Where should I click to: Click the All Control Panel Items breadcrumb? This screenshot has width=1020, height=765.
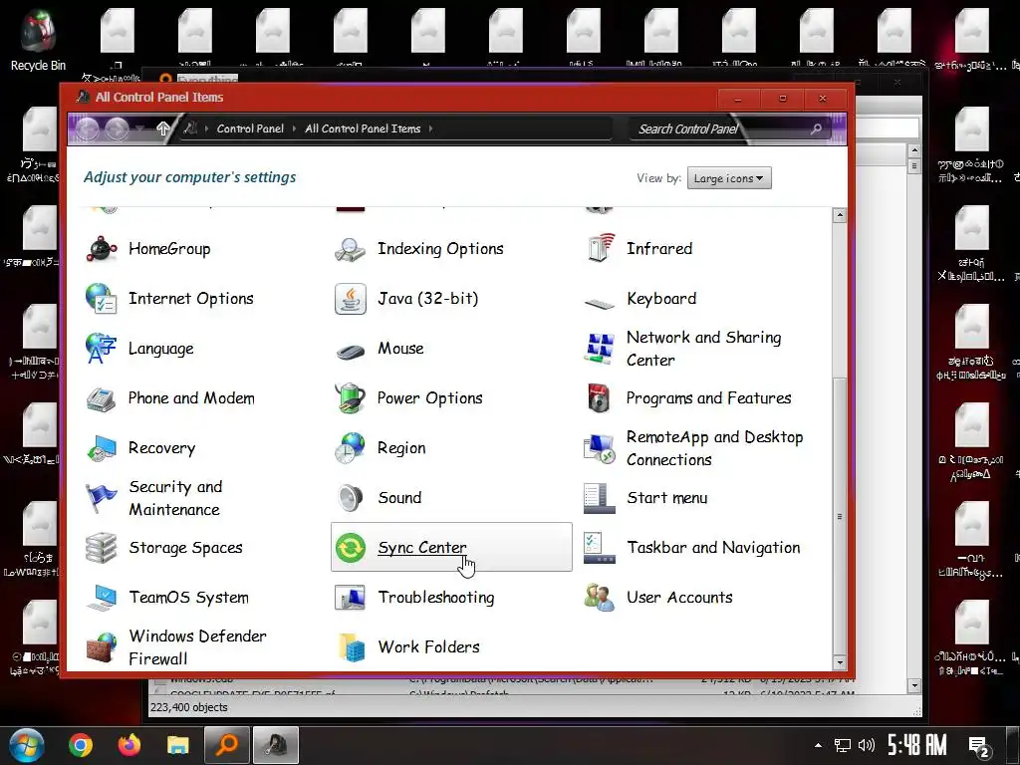point(363,128)
